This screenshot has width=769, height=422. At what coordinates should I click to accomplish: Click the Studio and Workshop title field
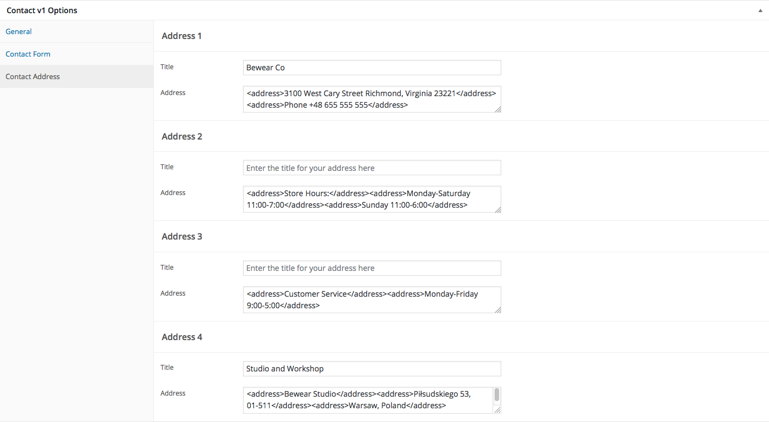[372, 369]
